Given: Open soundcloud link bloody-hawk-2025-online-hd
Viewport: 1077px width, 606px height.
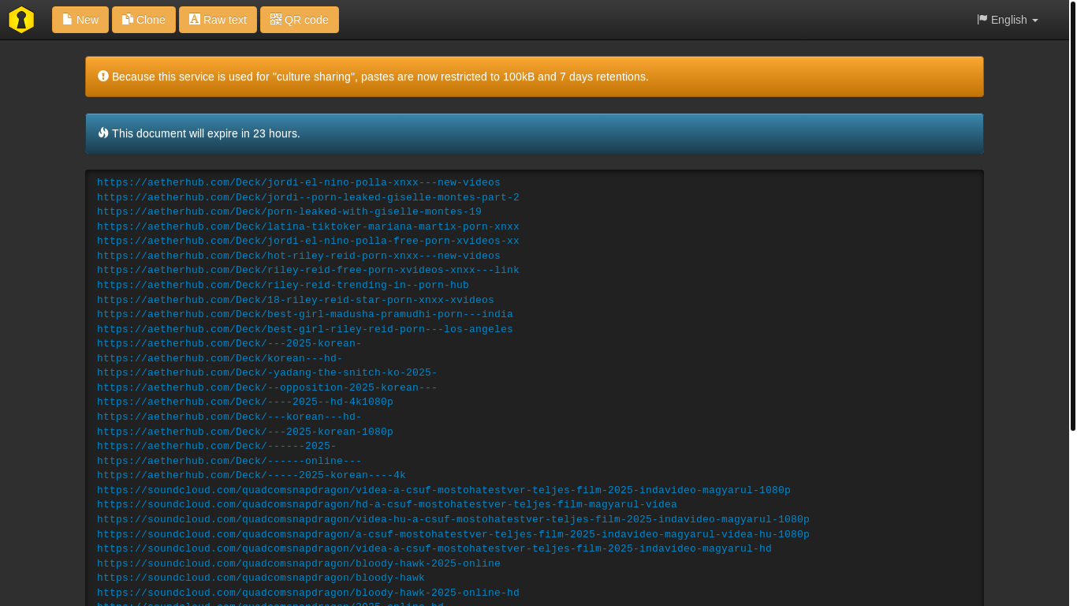Looking at the screenshot, I should [x=308, y=593].
